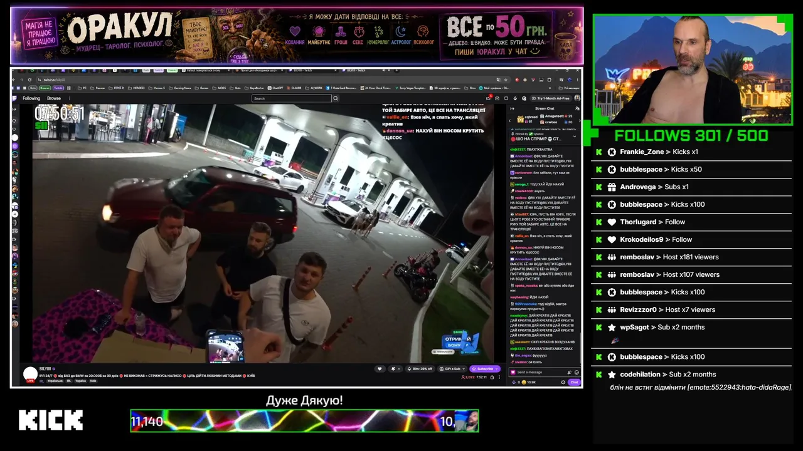Click the Гроші icon in banner
Viewport: 803px width, 451px height.
[x=341, y=31]
